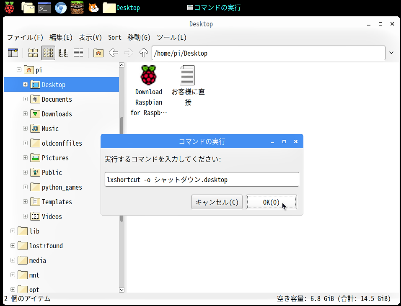The width and height of the screenshot is (401, 306).
Task: Open the ツール(L) menu
Action: click(172, 37)
